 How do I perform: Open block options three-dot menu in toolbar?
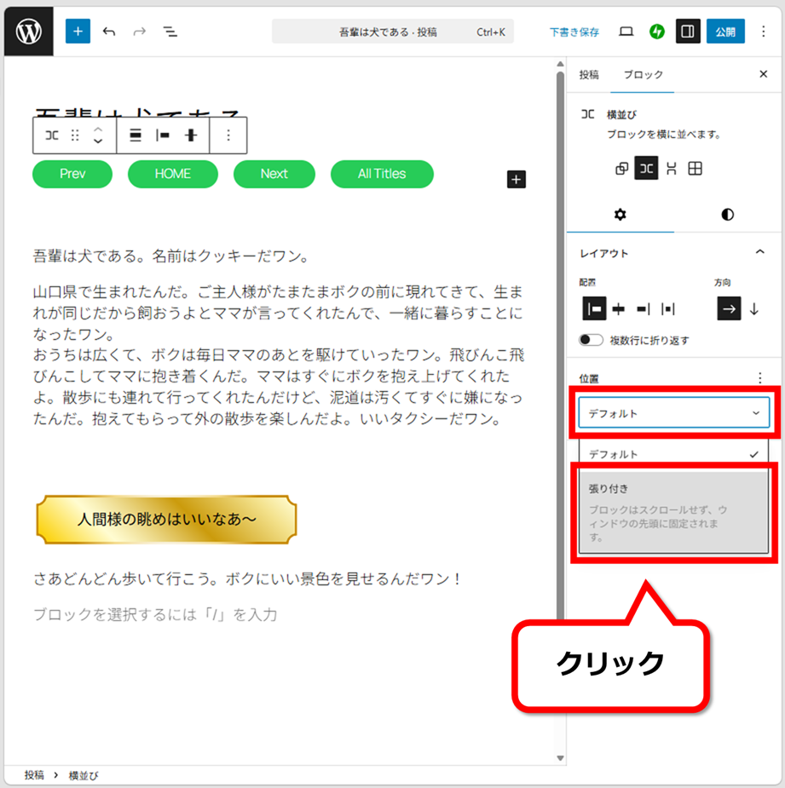(228, 135)
